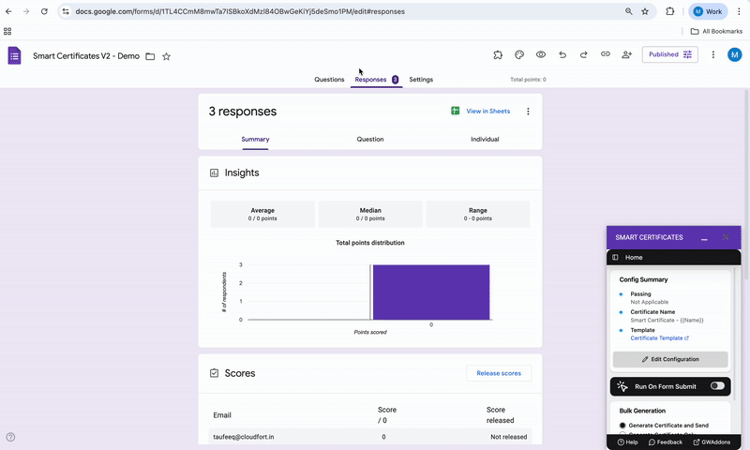
Task: Undo last change in Forms
Action: click(x=562, y=54)
